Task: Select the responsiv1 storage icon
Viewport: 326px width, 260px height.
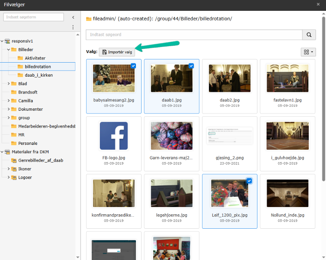Action: tap(7, 41)
